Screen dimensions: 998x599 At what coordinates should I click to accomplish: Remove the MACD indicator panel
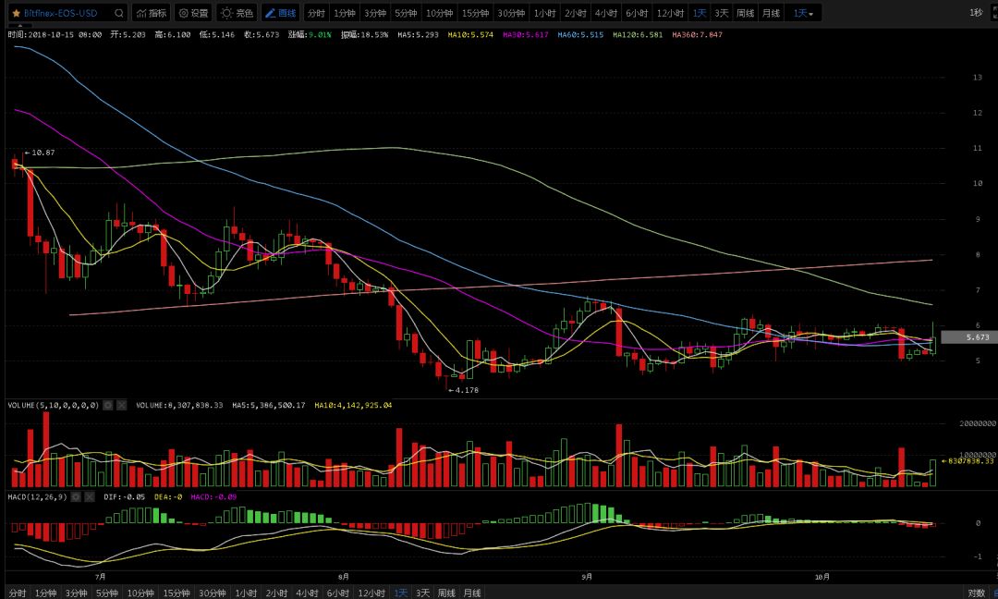pos(89,497)
